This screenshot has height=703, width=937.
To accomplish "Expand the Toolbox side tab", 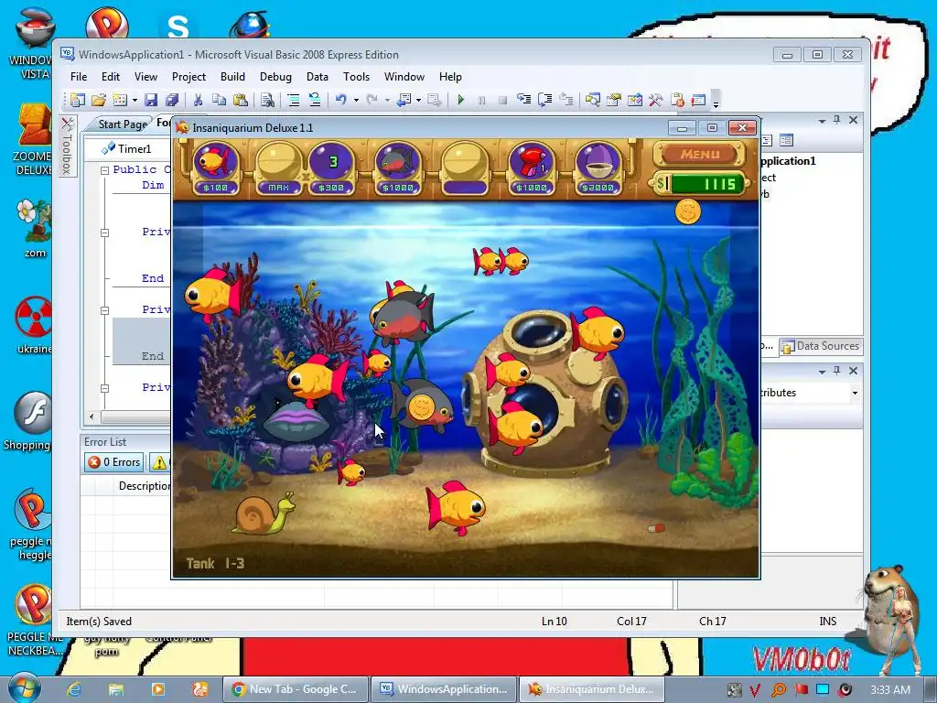I will tap(68, 146).
